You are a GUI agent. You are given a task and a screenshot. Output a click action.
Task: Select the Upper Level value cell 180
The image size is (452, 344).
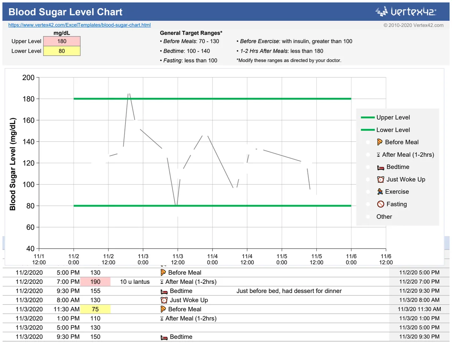coord(62,41)
